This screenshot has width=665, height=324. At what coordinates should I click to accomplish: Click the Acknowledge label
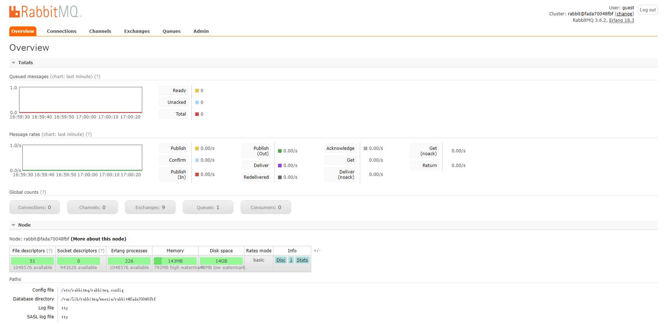tap(340, 148)
